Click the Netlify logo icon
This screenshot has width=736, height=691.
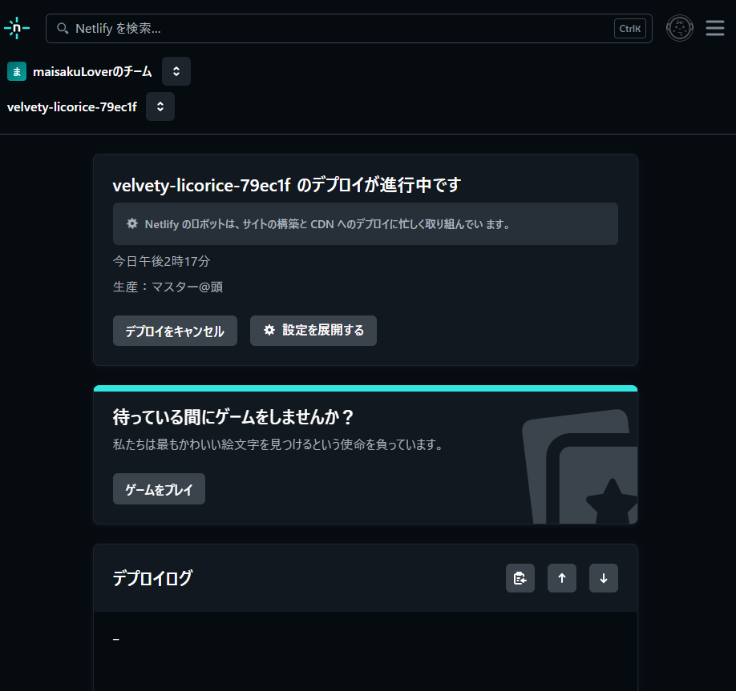pos(17,28)
